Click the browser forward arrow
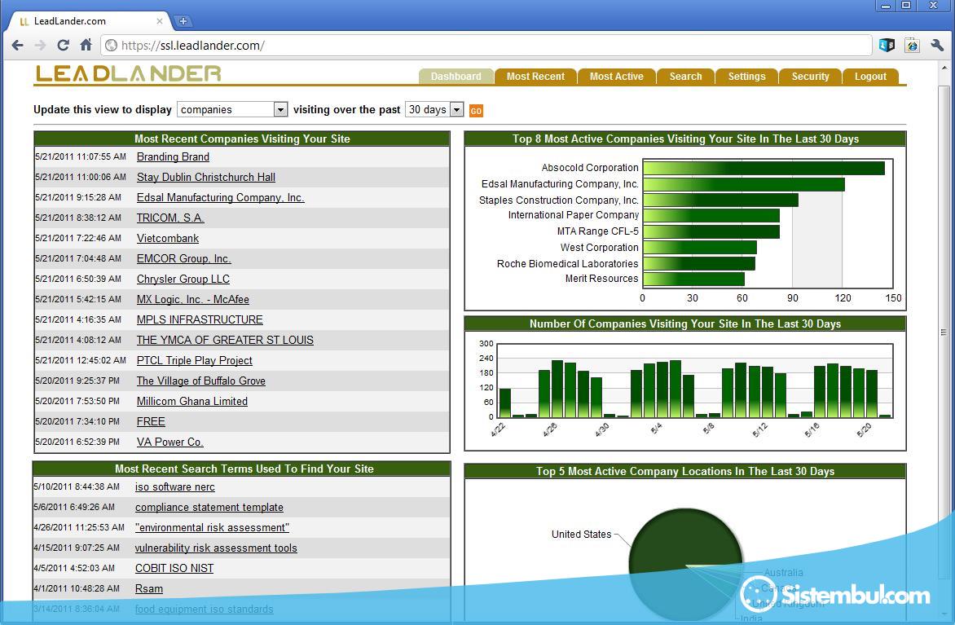955x625 pixels. (41, 46)
